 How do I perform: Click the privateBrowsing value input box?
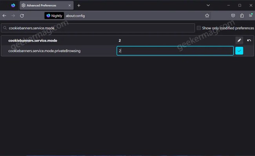tap(175, 51)
